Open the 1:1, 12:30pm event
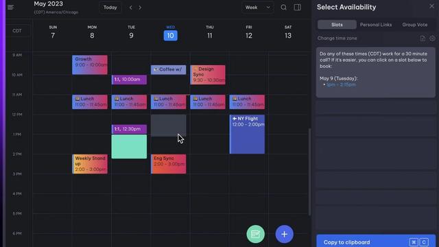The image size is (439, 247). (x=129, y=129)
